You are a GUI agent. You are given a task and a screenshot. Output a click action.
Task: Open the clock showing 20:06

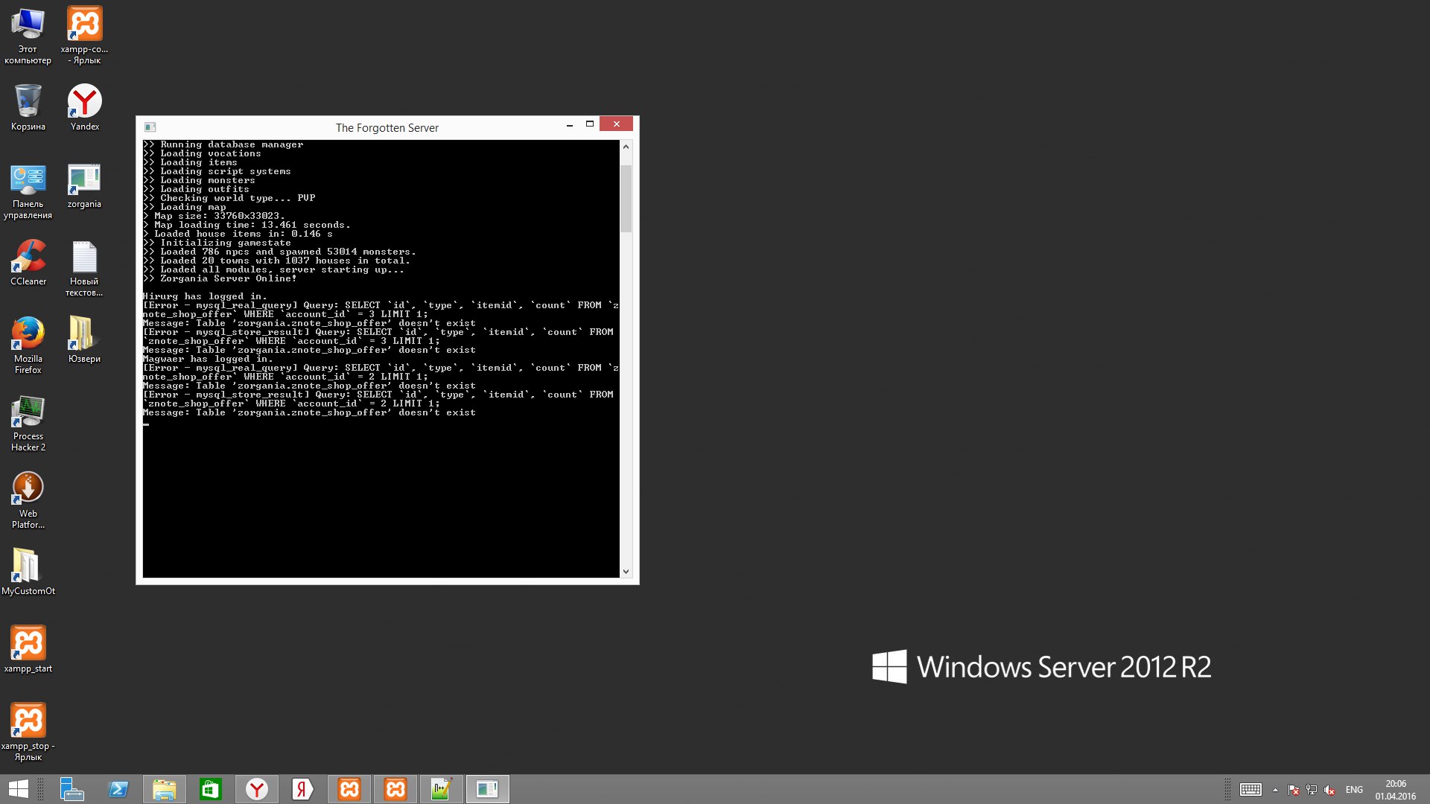pyautogui.click(x=1396, y=790)
